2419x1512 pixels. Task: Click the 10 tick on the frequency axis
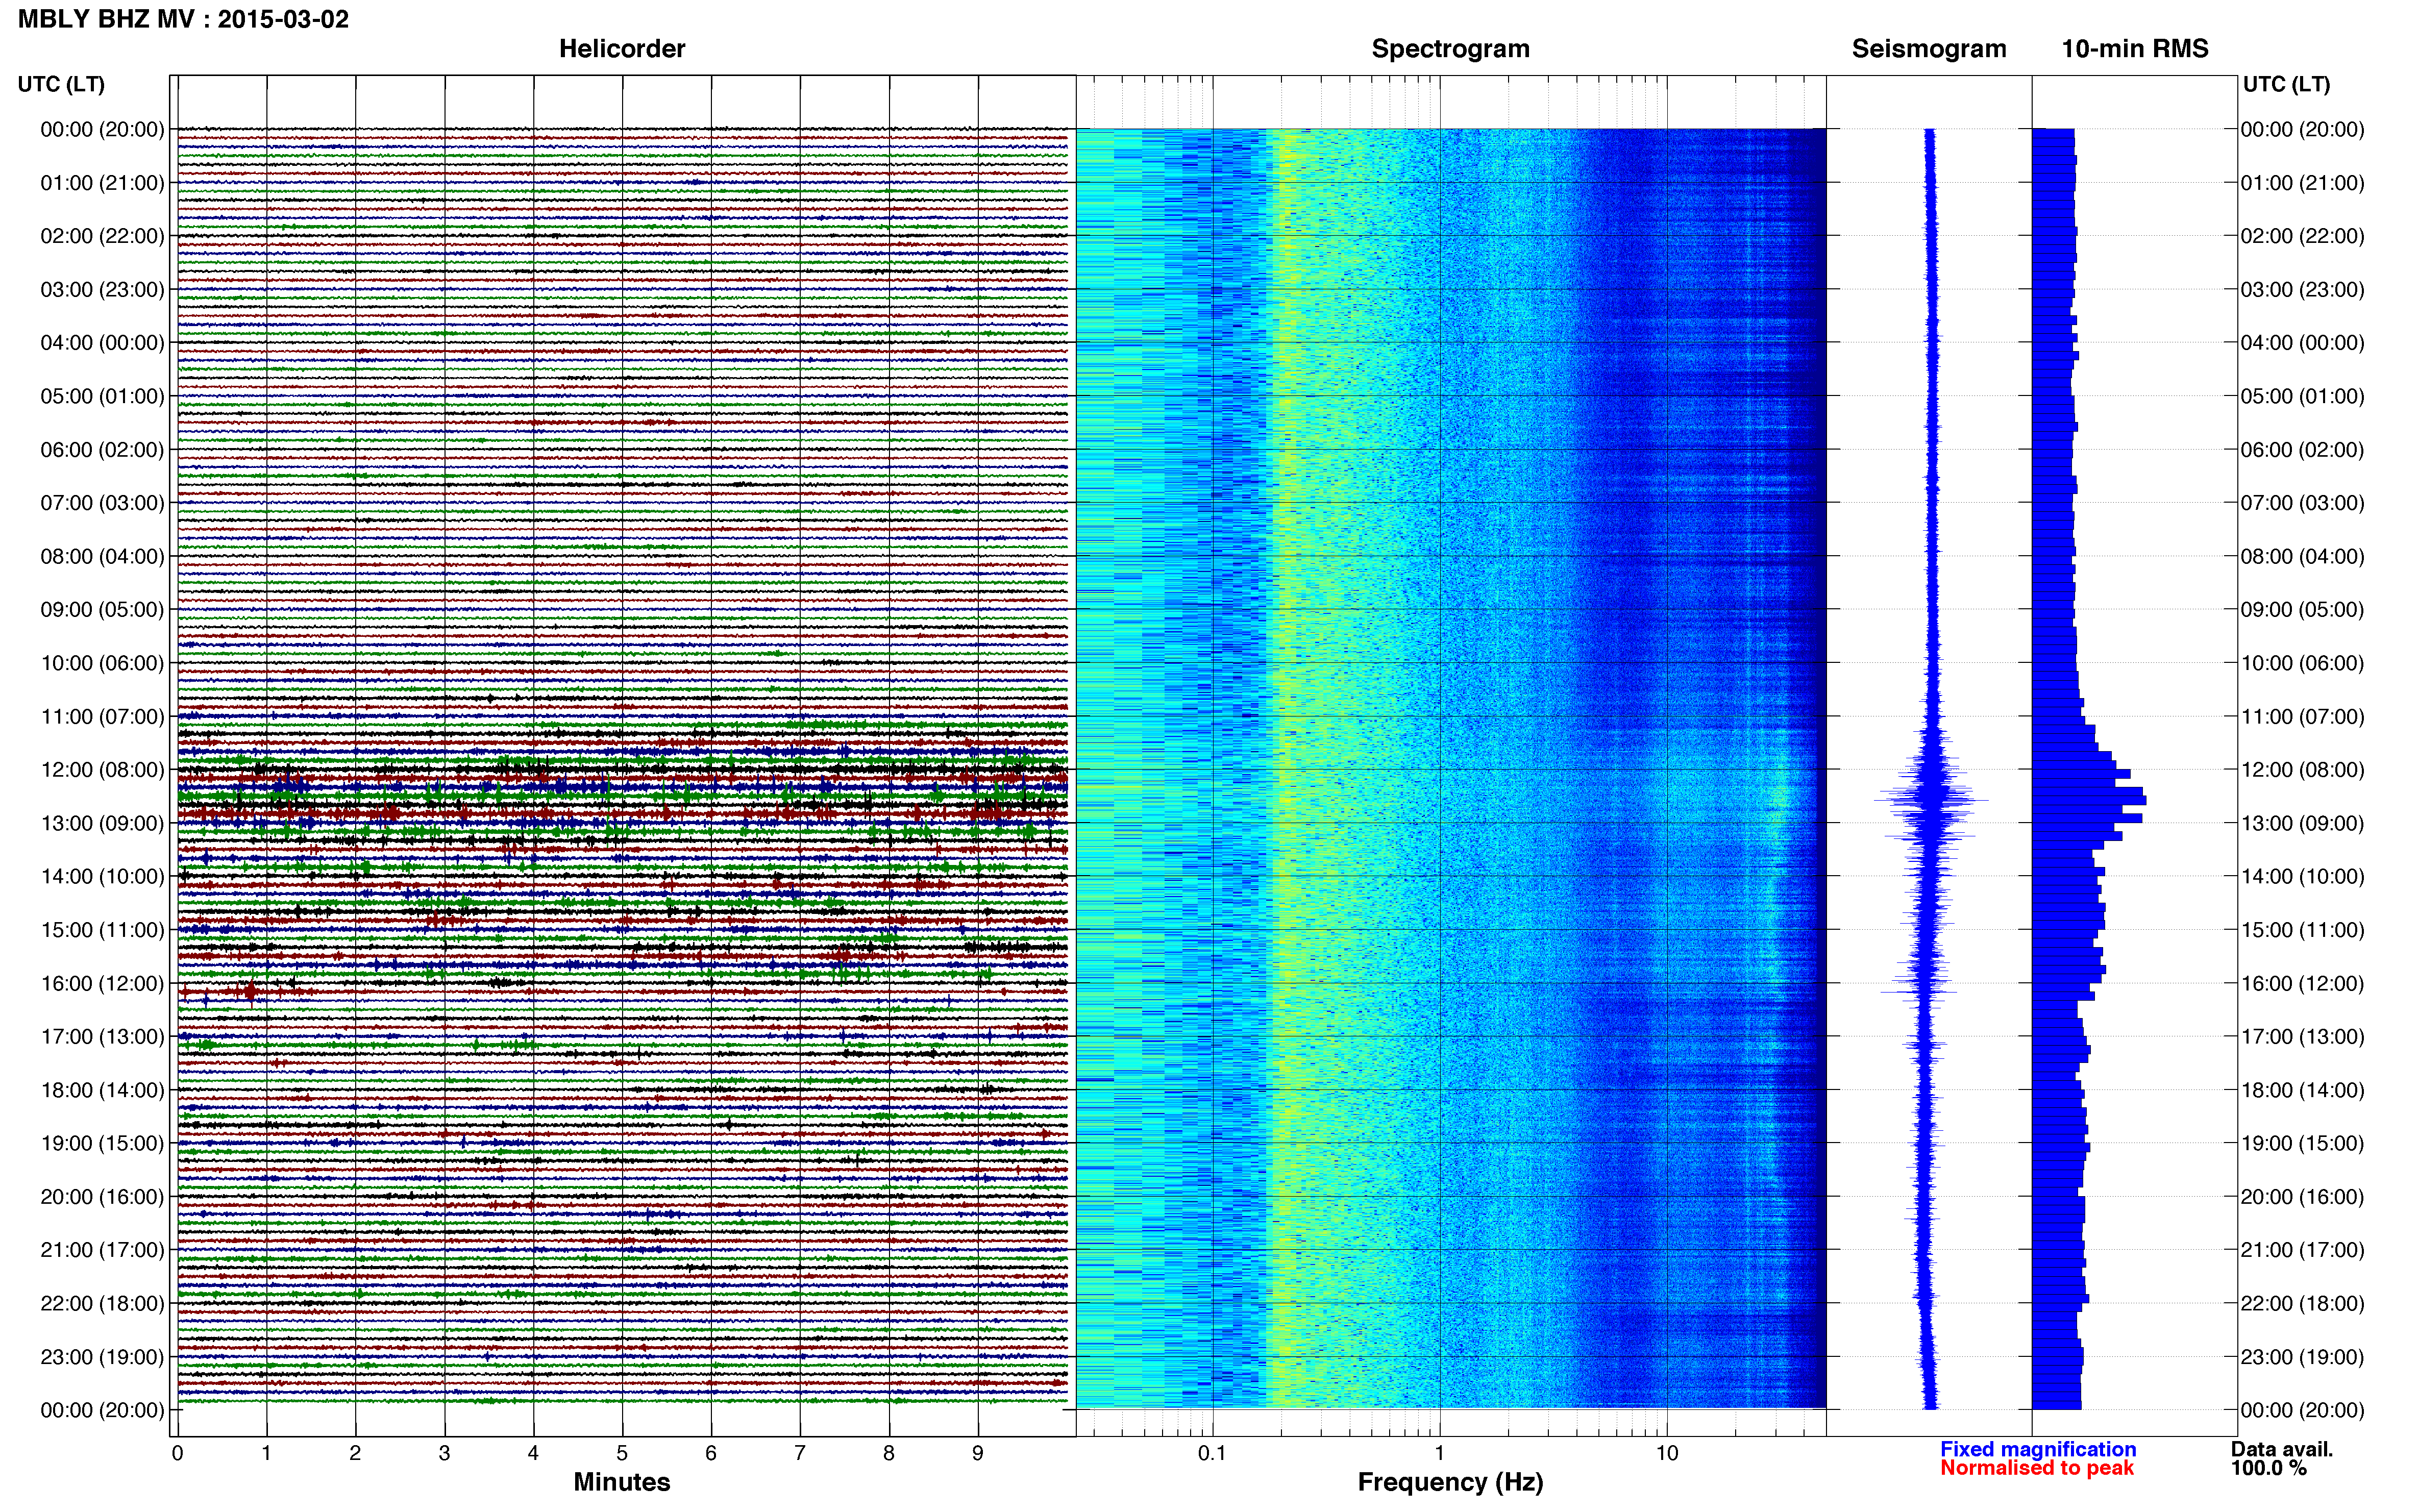click(x=1666, y=1453)
